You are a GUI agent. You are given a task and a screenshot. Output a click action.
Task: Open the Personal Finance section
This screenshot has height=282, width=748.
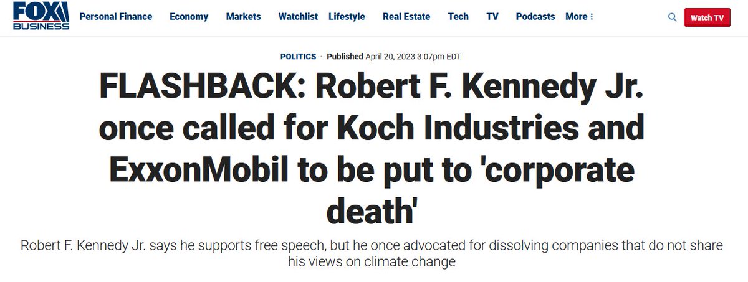click(x=116, y=17)
